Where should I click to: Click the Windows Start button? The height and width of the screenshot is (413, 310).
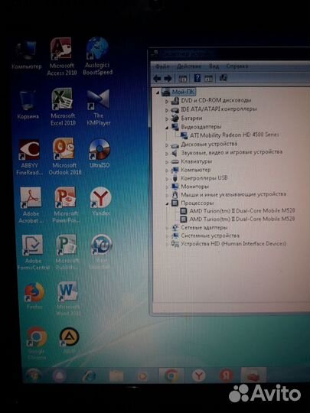point(33,376)
